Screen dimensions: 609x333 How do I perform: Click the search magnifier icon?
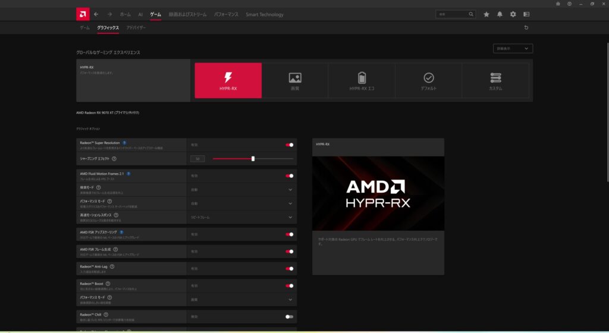[471, 14]
